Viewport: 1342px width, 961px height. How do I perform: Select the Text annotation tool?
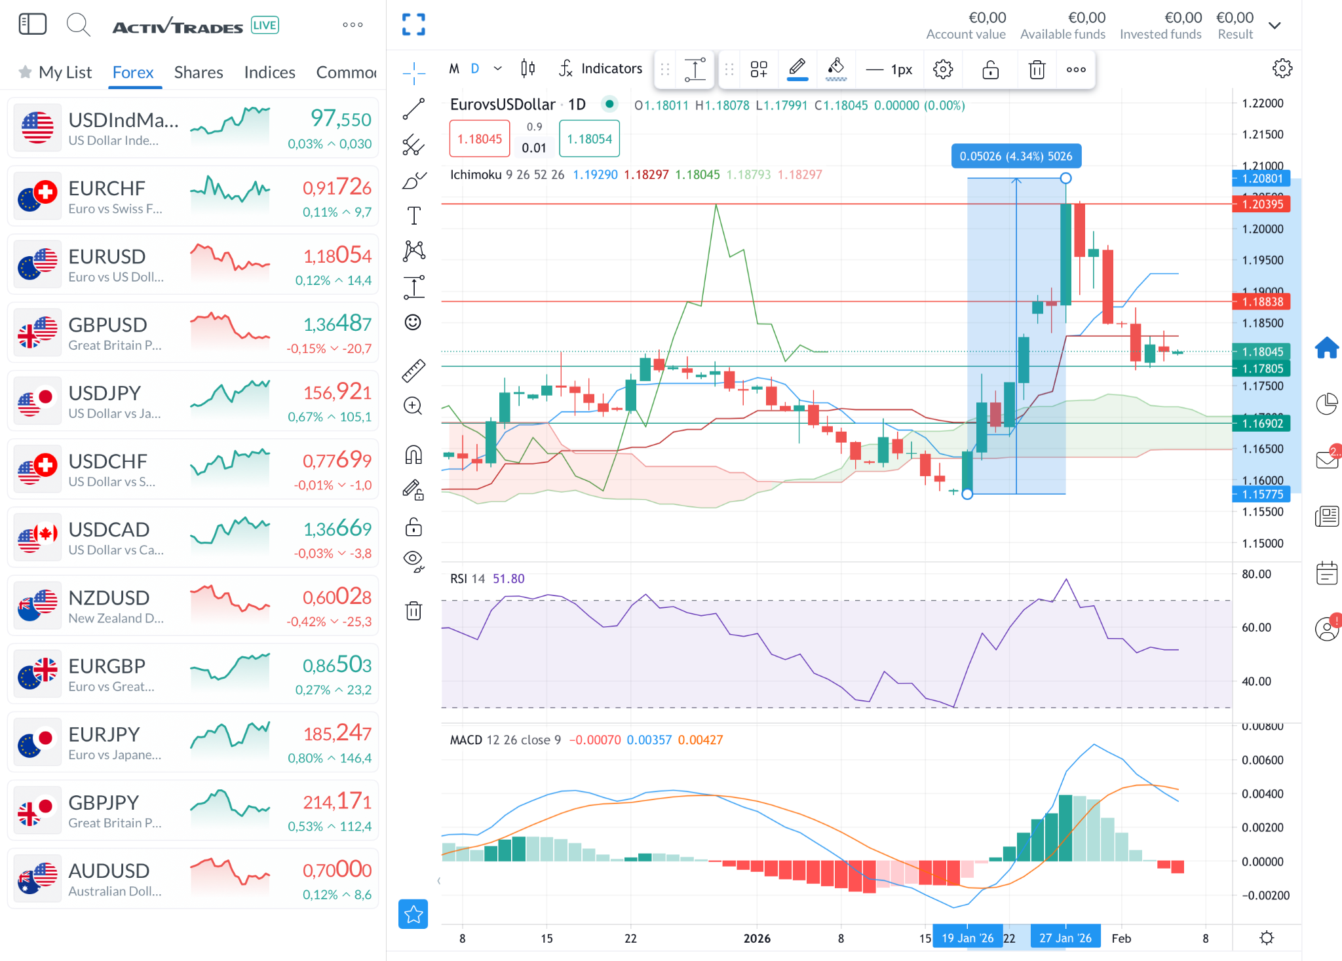[413, 216]
